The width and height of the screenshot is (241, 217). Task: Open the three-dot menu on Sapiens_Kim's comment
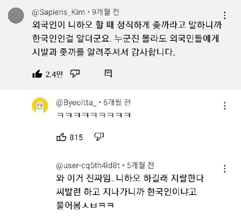[x=225, y=16]
